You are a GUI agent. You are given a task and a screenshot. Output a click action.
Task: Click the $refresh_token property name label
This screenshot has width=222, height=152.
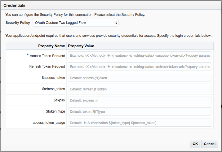[53, 89]
